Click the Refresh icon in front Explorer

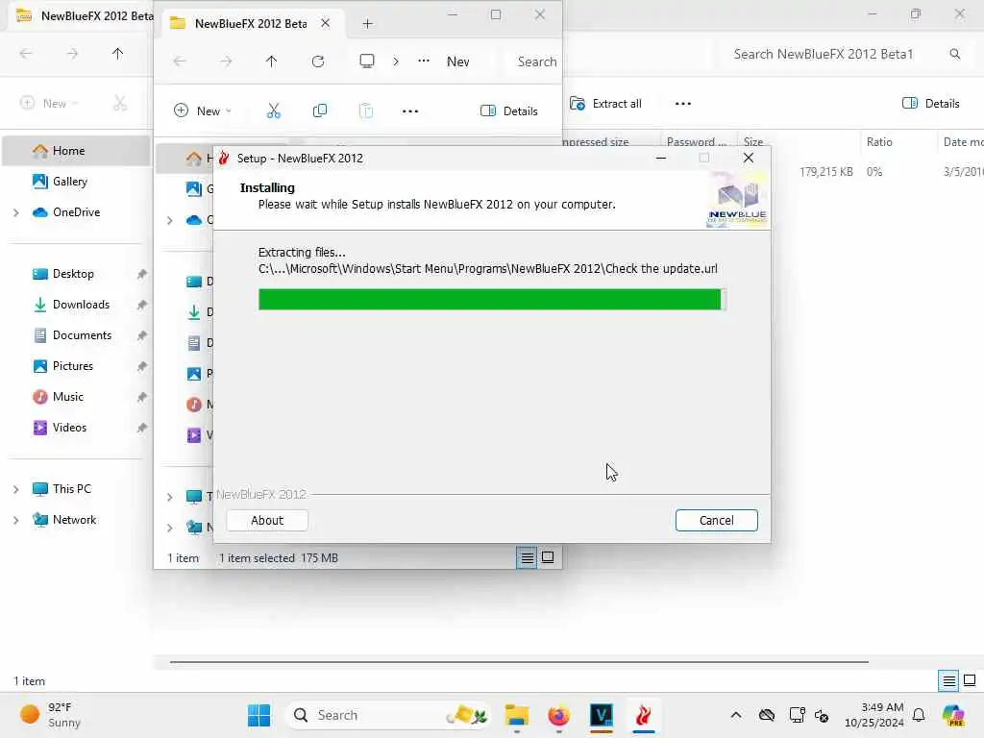point(318,61)
